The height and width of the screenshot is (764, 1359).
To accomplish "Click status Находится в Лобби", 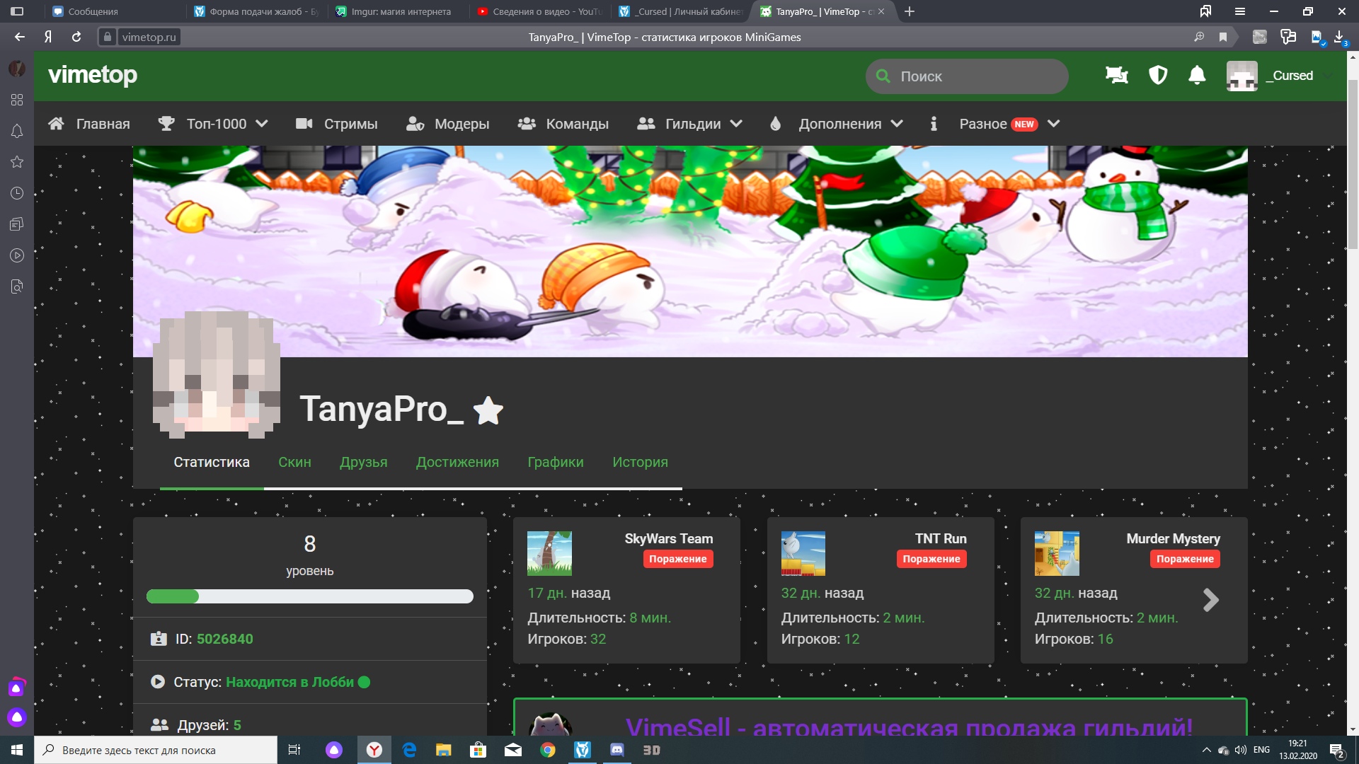I will pyautogui.click(x=289, y=682).
